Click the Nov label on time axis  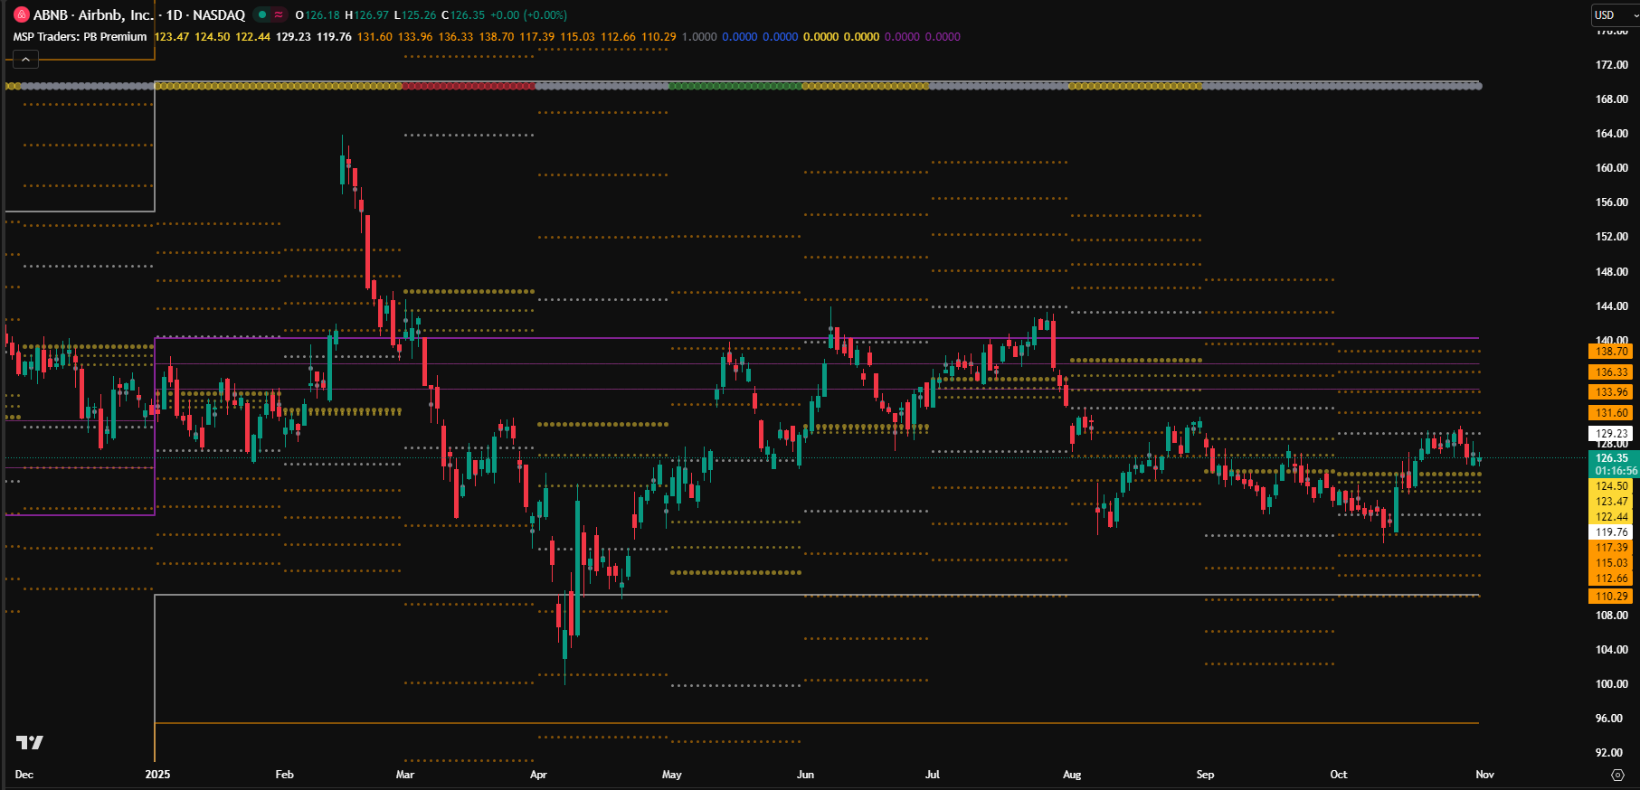tap(1484, 775)
